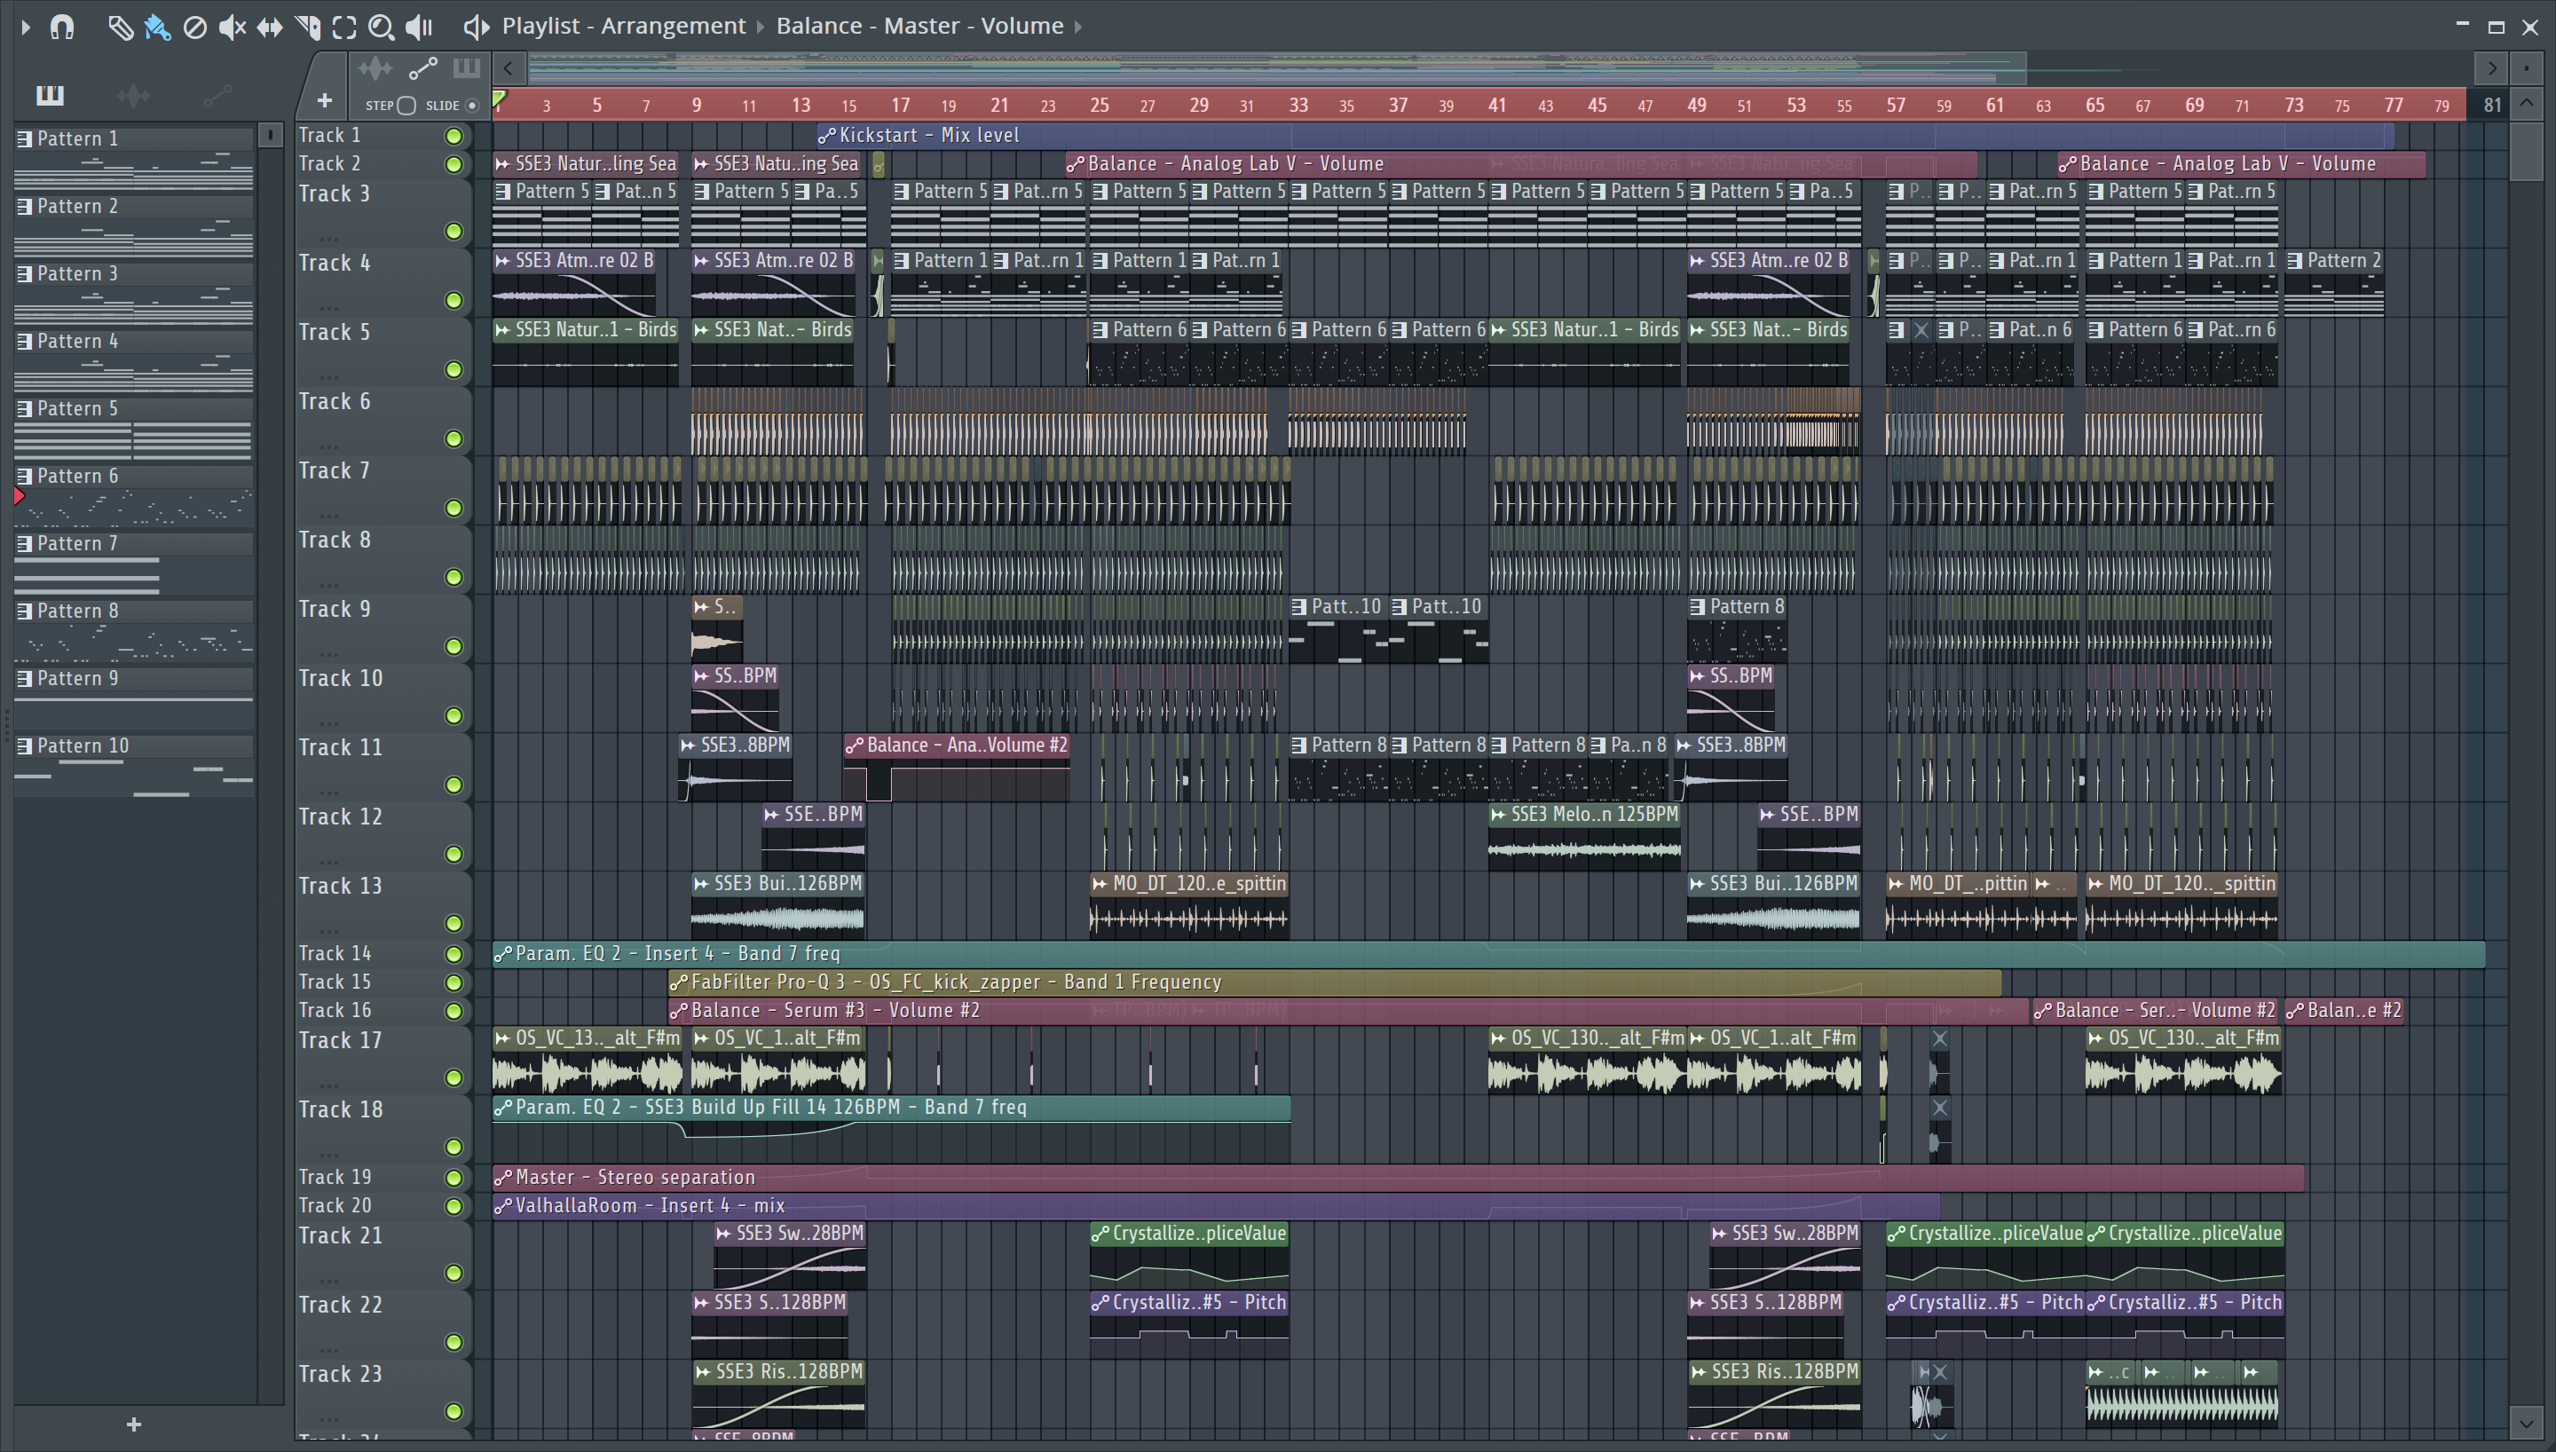This screenshot has width=2556, height=1452.
Task: Click the pattern picker scrollbar handle
Action: [270, 135]
